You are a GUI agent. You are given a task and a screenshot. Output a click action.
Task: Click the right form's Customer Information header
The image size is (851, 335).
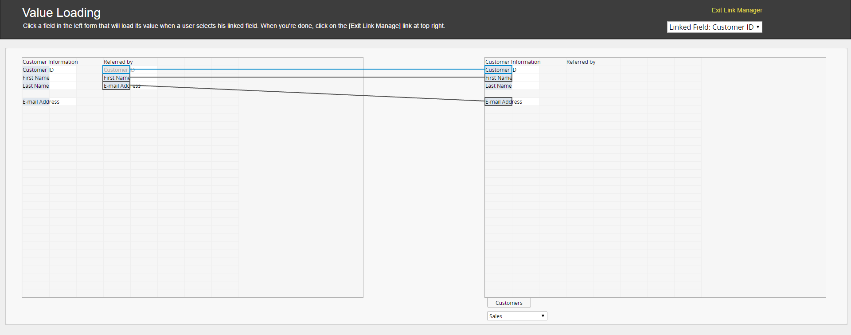coord(513,62)
